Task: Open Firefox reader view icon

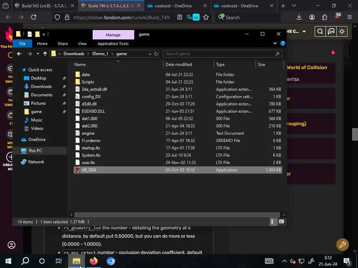Action: [x=180, y=17]
